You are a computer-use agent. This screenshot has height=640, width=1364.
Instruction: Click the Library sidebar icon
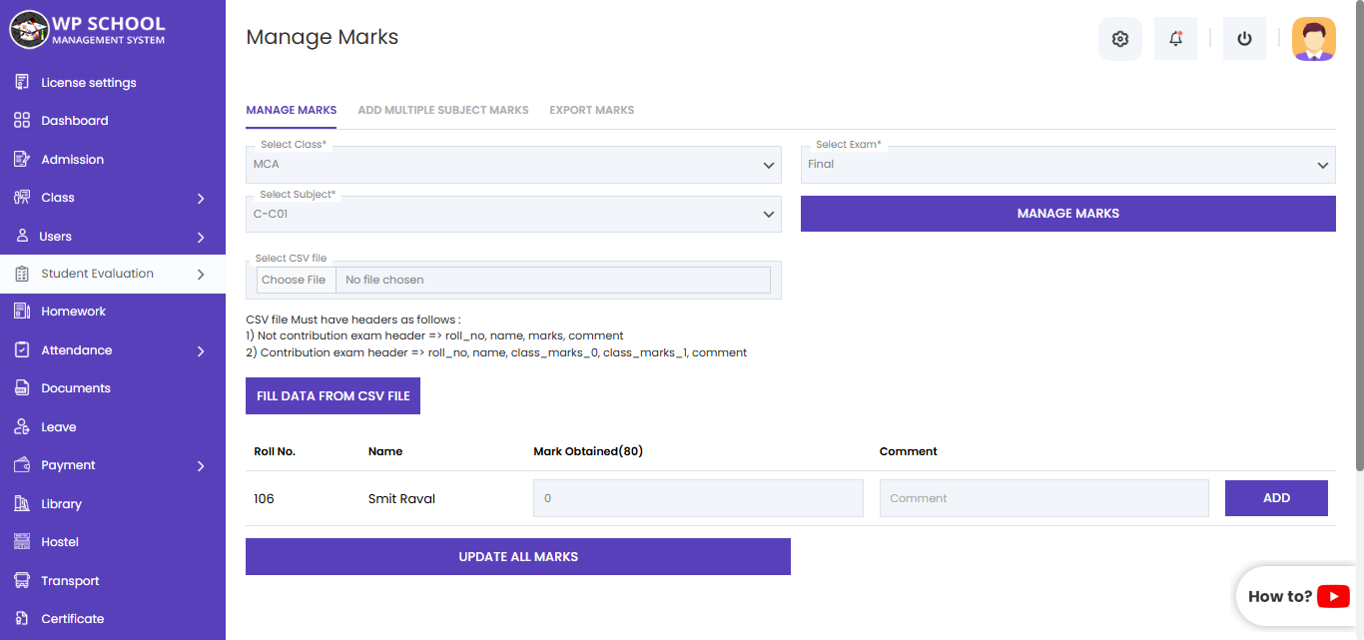click(x=22, y=504)
